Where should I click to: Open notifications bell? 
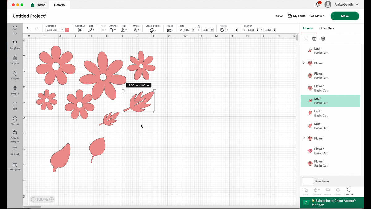pos(318,4)
